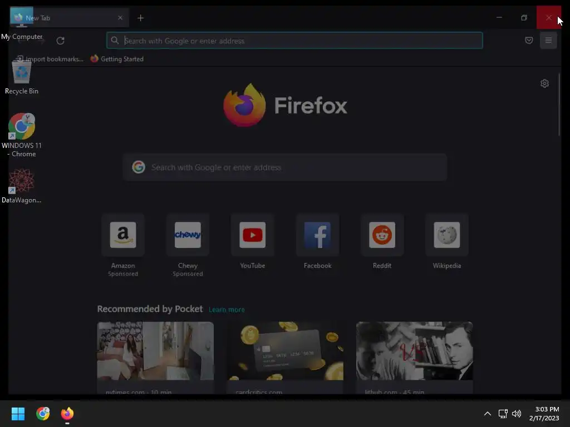The height and width of the screenshot is (427, 570).
Task: Open the Windows Start menu
Action: coord(18,414)
